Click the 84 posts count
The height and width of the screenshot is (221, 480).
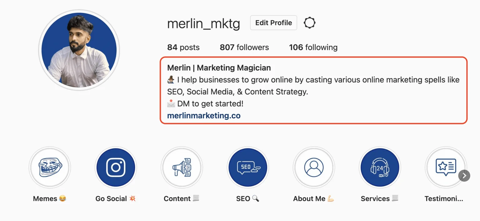183,47
